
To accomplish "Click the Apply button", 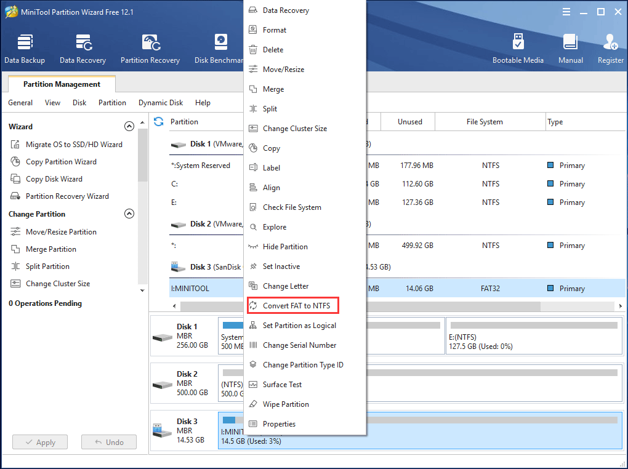I will (x=40, y=442).
